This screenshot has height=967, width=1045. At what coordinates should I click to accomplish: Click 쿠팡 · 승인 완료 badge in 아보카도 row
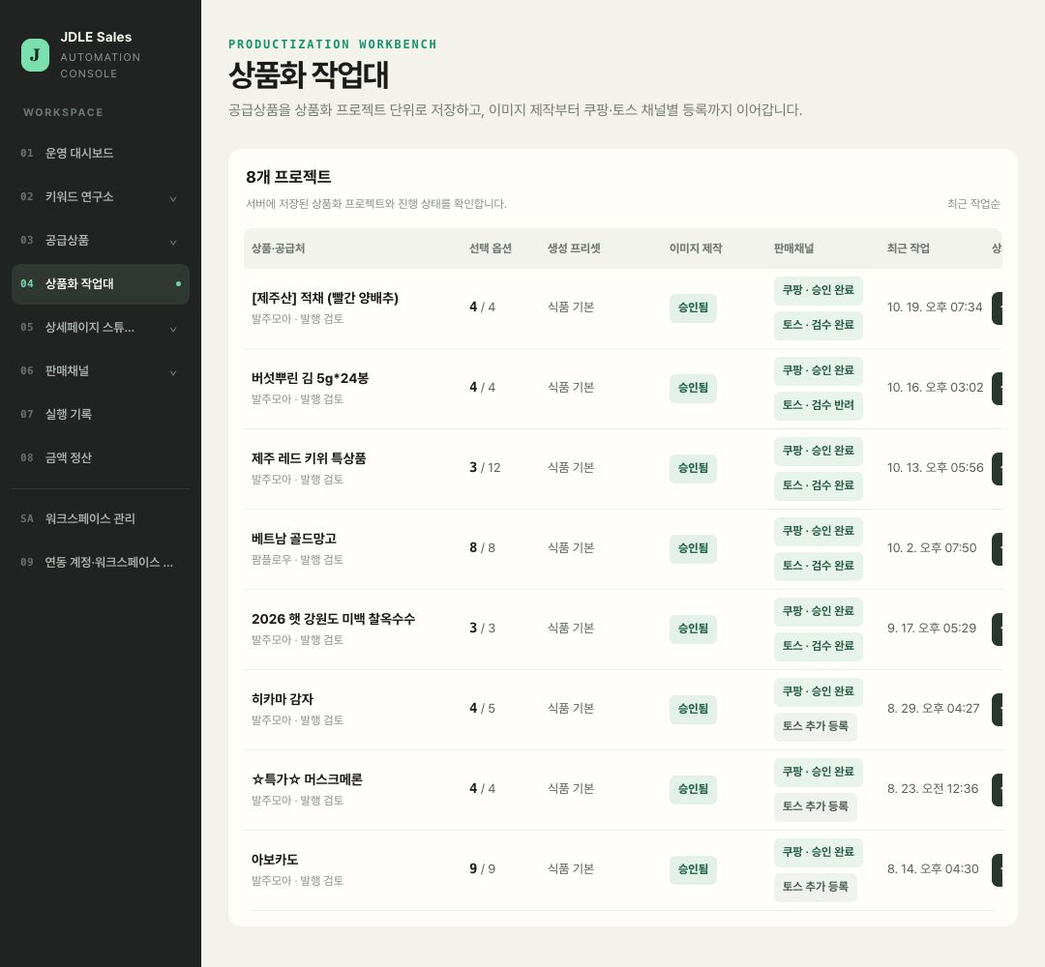pyautogui.click(x=819, y=852)
